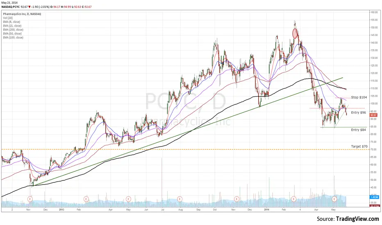The height and width of the screenshot is (225, 382).
Task: Click the 'Jul' label on time axis
Action: point(162,209)
